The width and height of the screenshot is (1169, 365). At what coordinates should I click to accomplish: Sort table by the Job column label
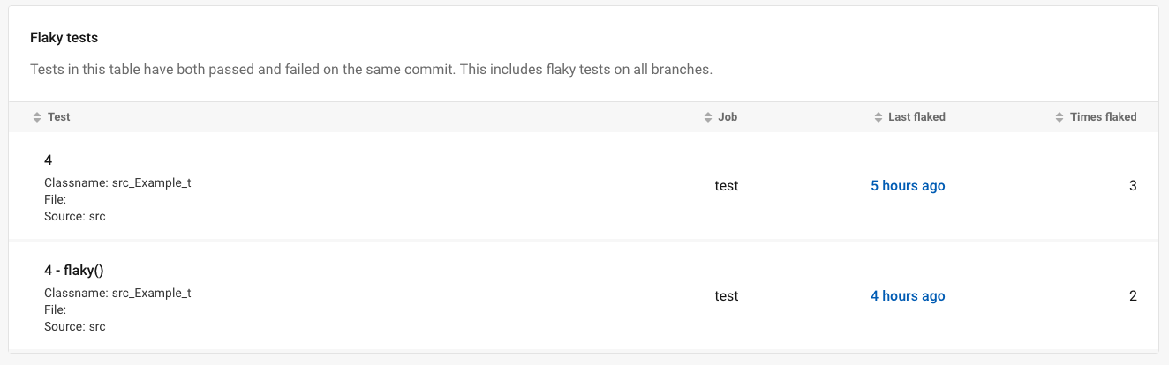pyautogui.click(x=728, y=117)
